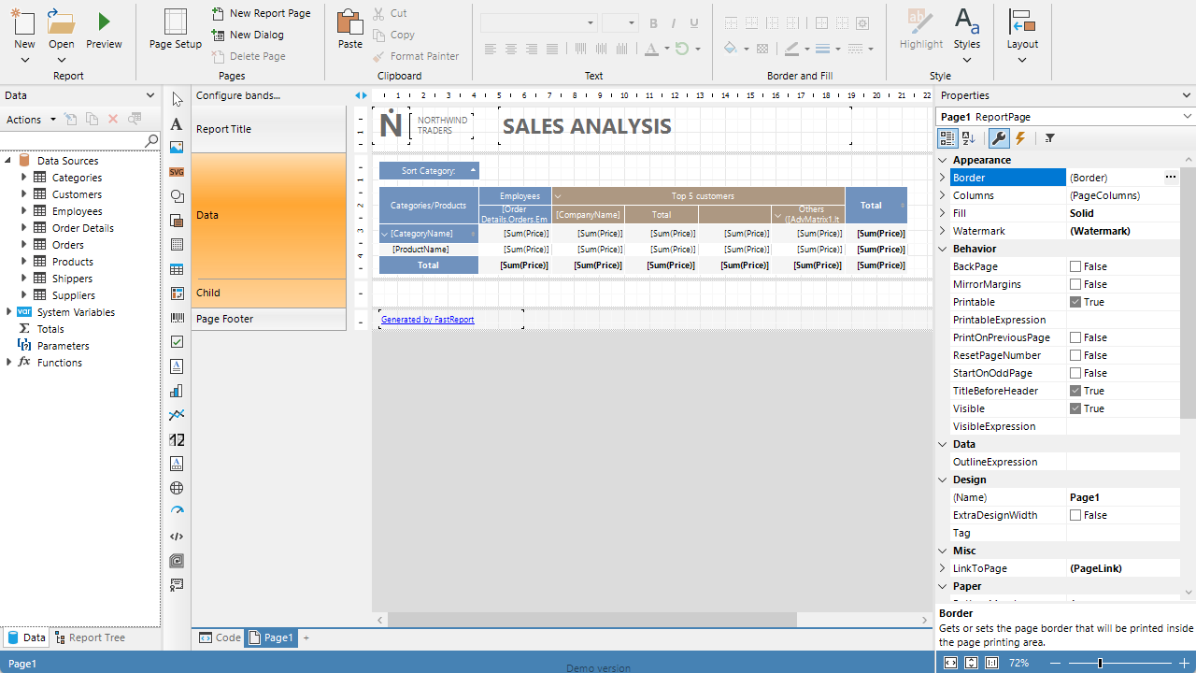Sort properties alphabetically in Properties panel
The height and width of the screenshot is (673, 1196).
click(x=969, y=138)
